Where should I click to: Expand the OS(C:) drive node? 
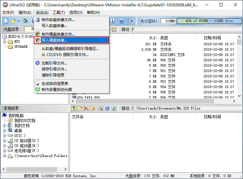(4, 136)
